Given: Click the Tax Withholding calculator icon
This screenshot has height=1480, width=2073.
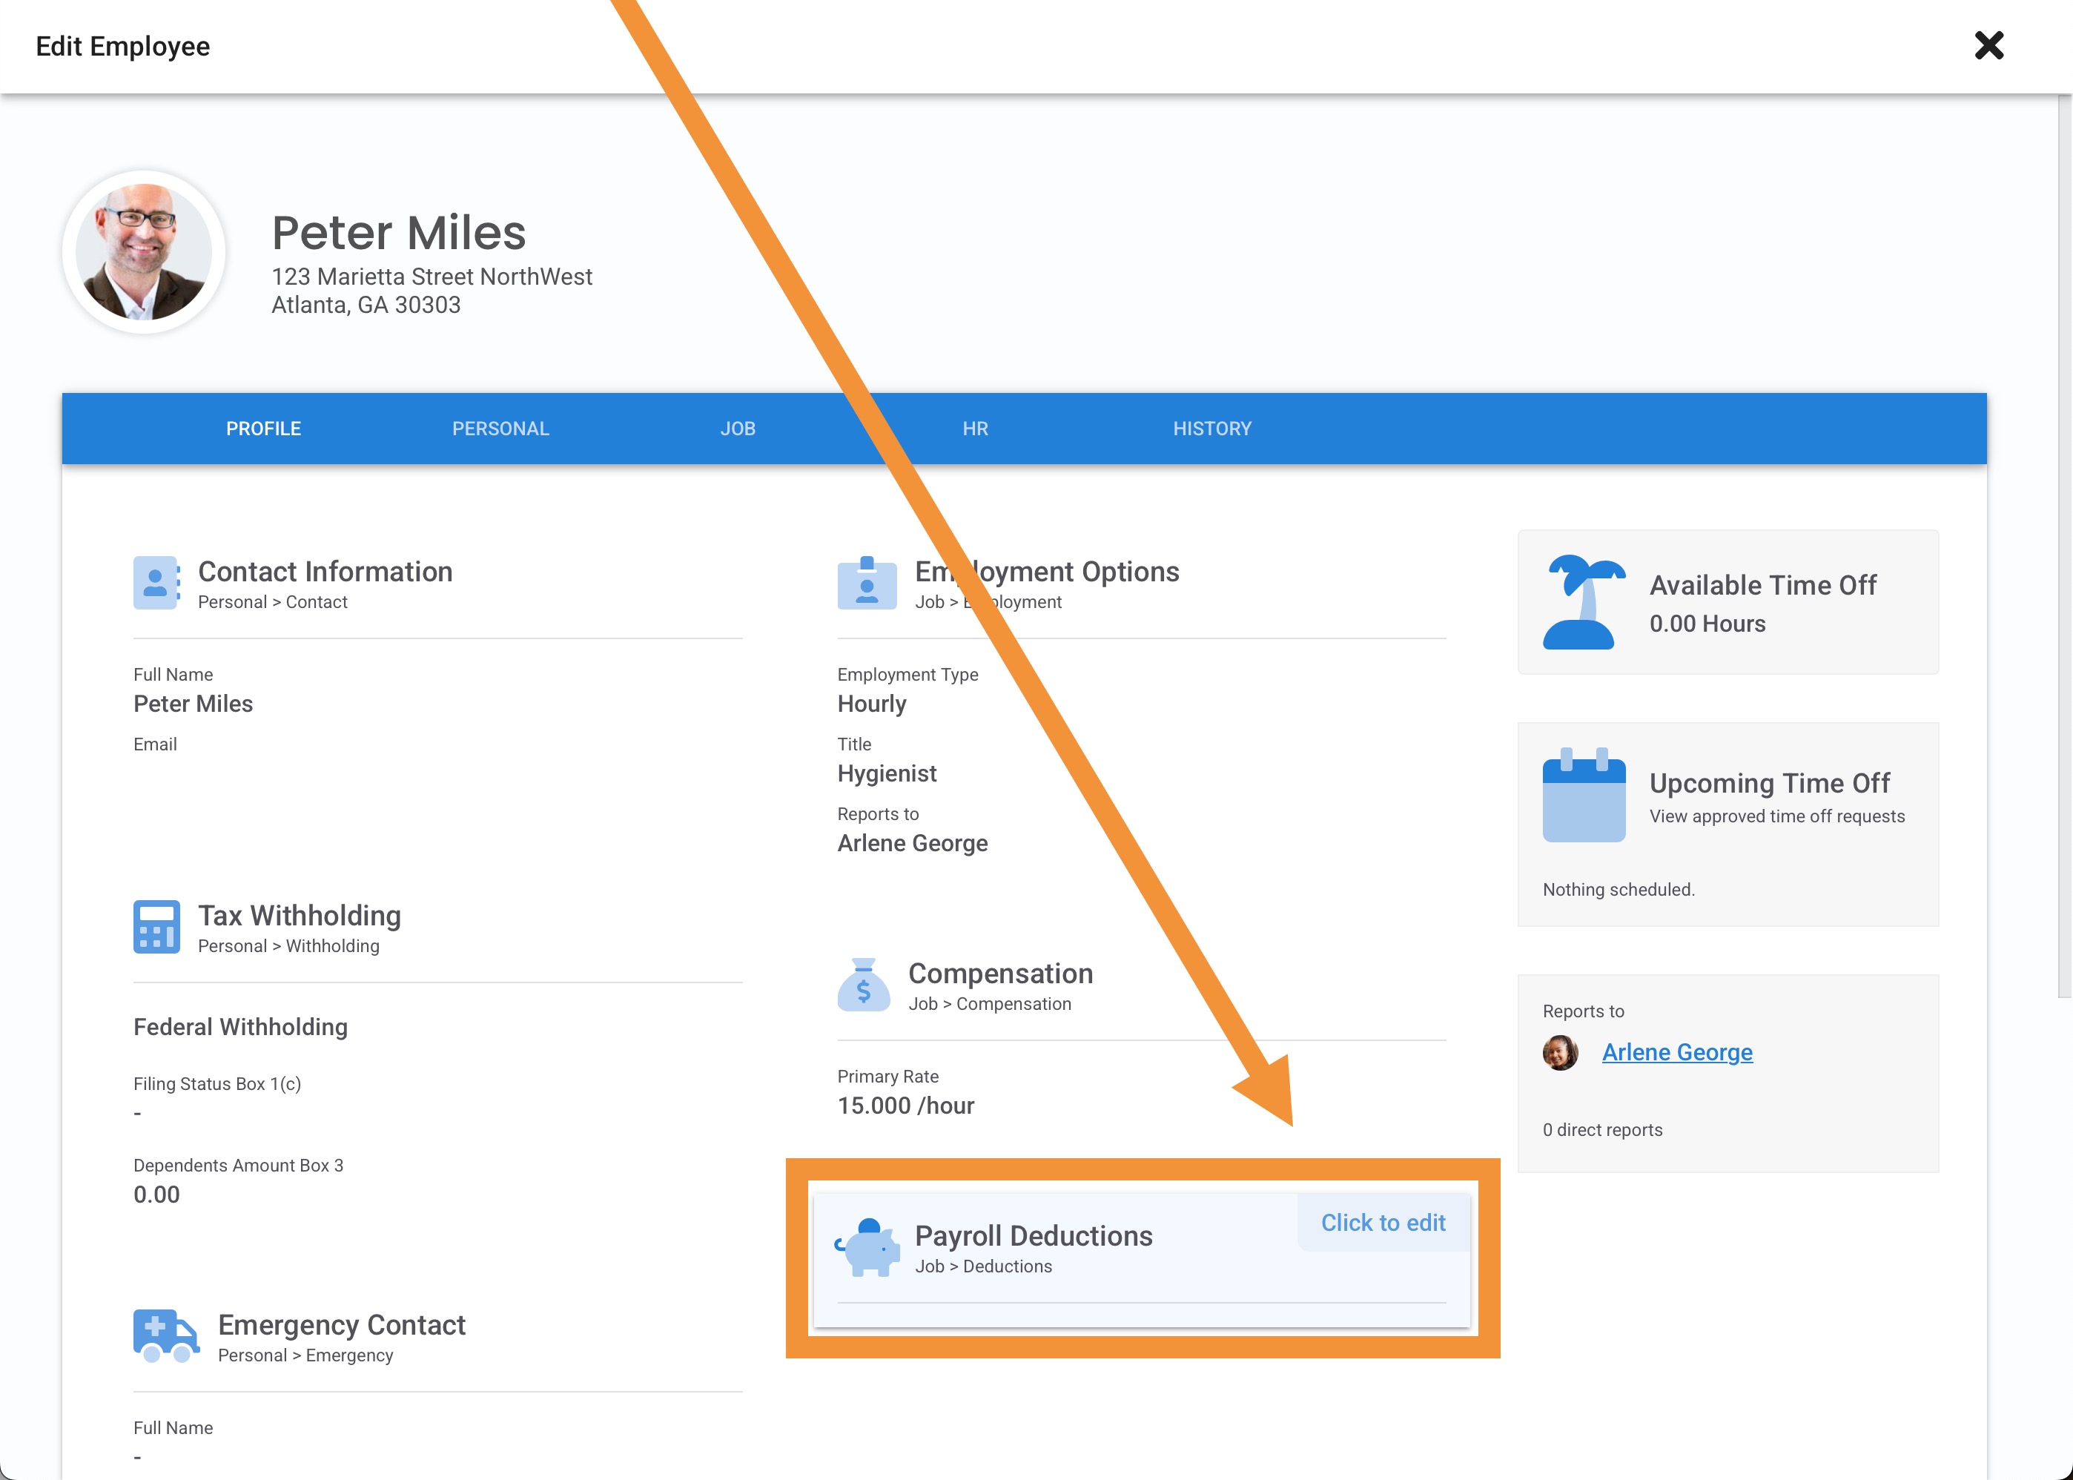Looking at the screenshot, I should [x=156, y=927].
